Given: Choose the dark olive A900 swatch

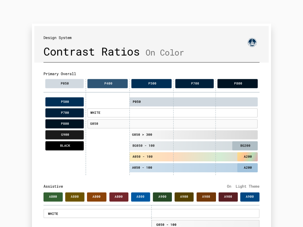Looking at the screenshot, I should (184, 197).
